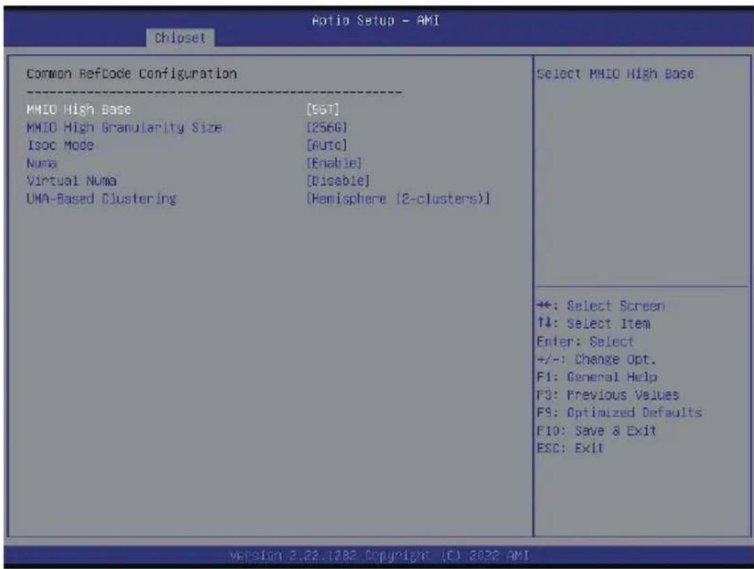Open the MMIO High Base value 56T
754x569 pixels.
point(323,110)
